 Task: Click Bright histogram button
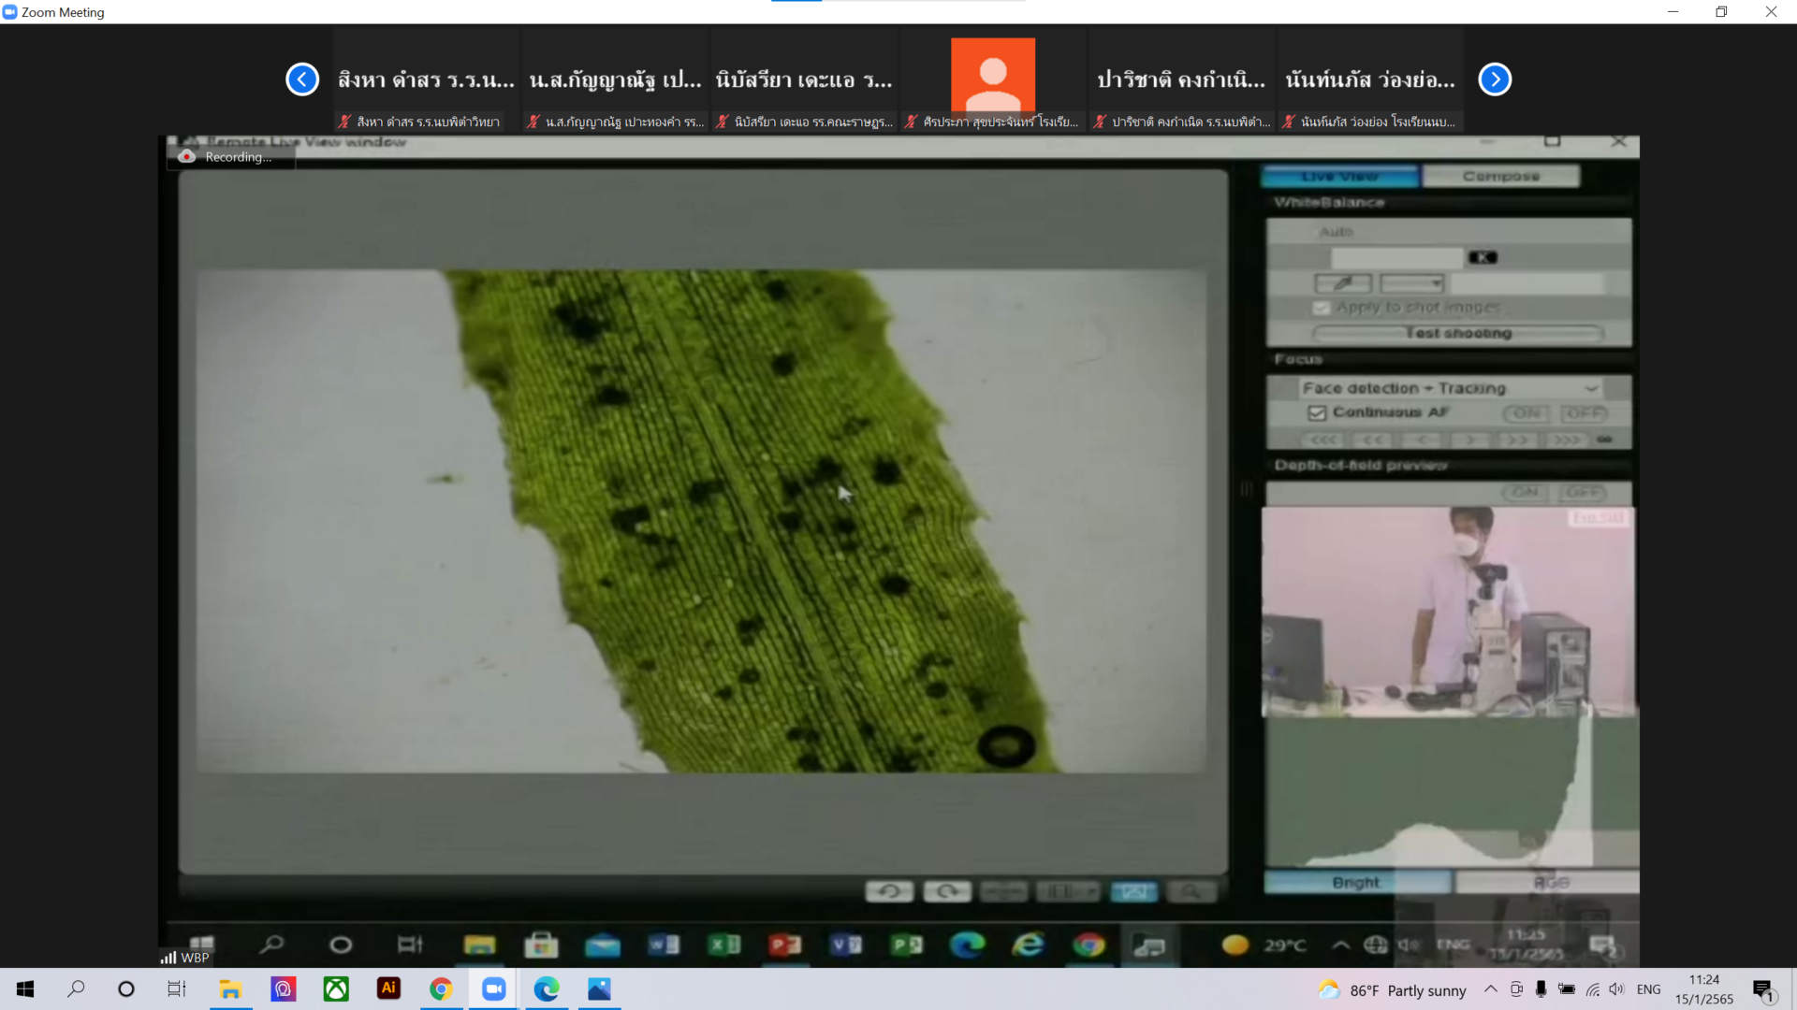tap(1356, 882)
